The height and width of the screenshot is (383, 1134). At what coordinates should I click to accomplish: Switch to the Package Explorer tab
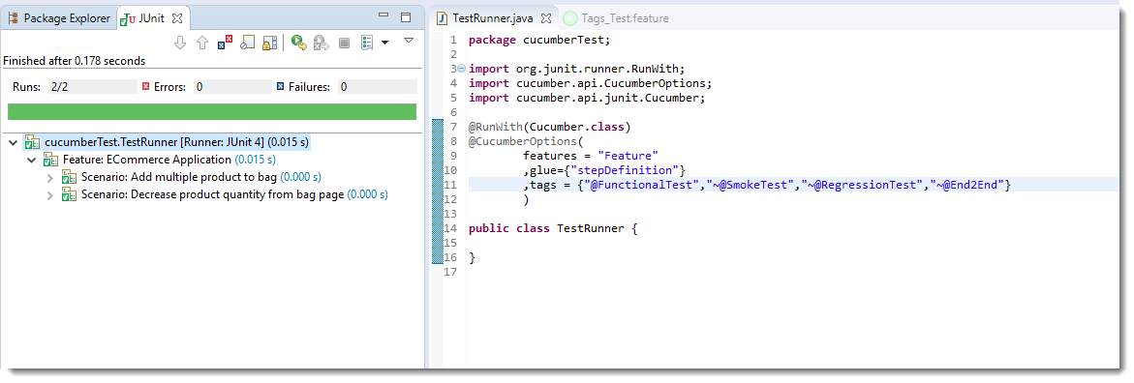pyautogui.click(x=59, y=18)
